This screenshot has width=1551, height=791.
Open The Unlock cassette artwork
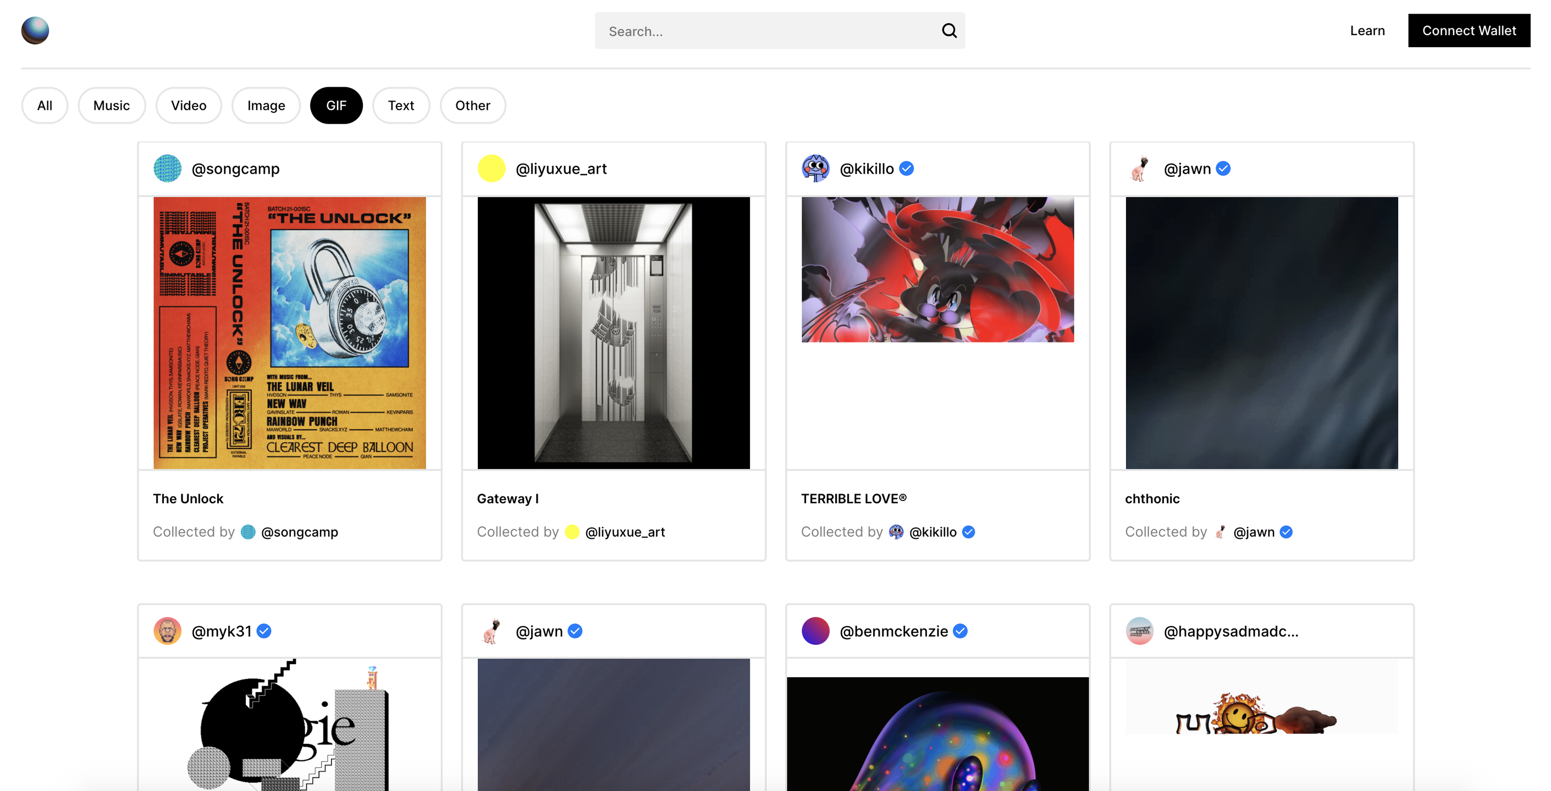tap(290, 333)
